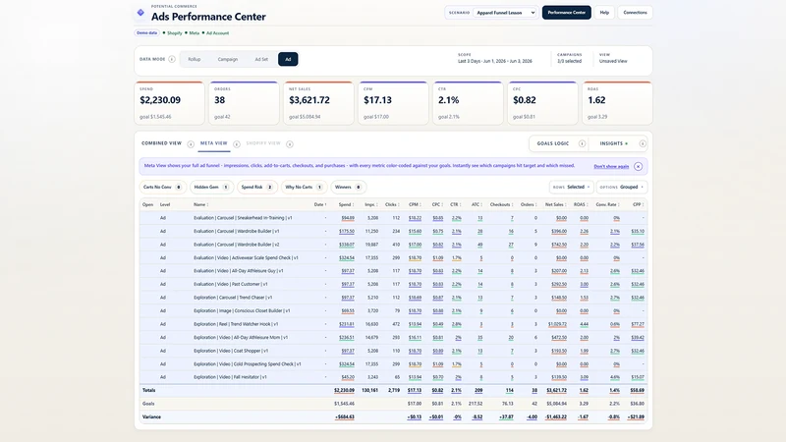
Task: Sort table by the Spend column header
Action: (x=346, y=204)
